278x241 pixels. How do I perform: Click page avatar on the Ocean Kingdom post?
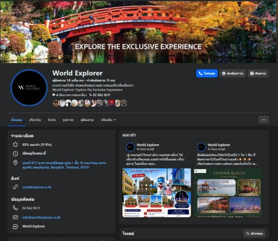point(130,147)
